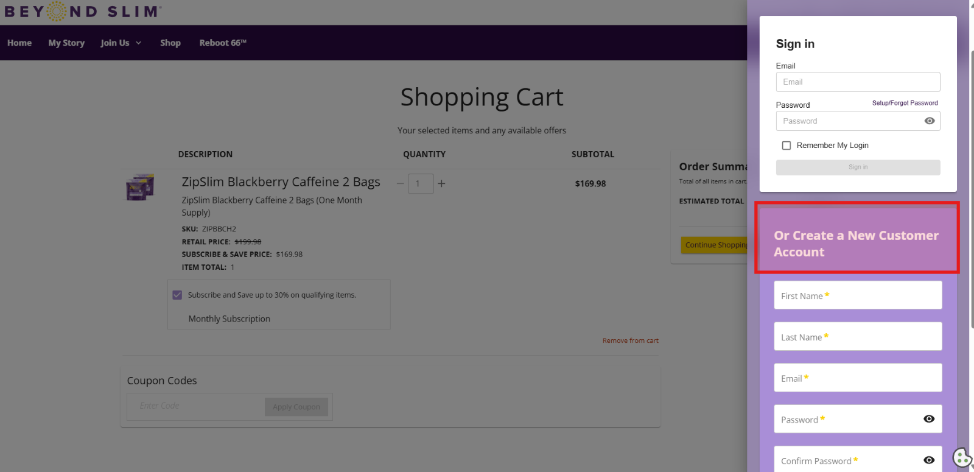
Task: Reveal the confirm password with the eye icon
Action: [929, 460]
